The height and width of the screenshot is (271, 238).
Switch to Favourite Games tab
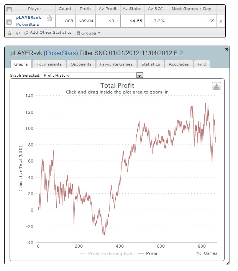[x=116, y=64]
